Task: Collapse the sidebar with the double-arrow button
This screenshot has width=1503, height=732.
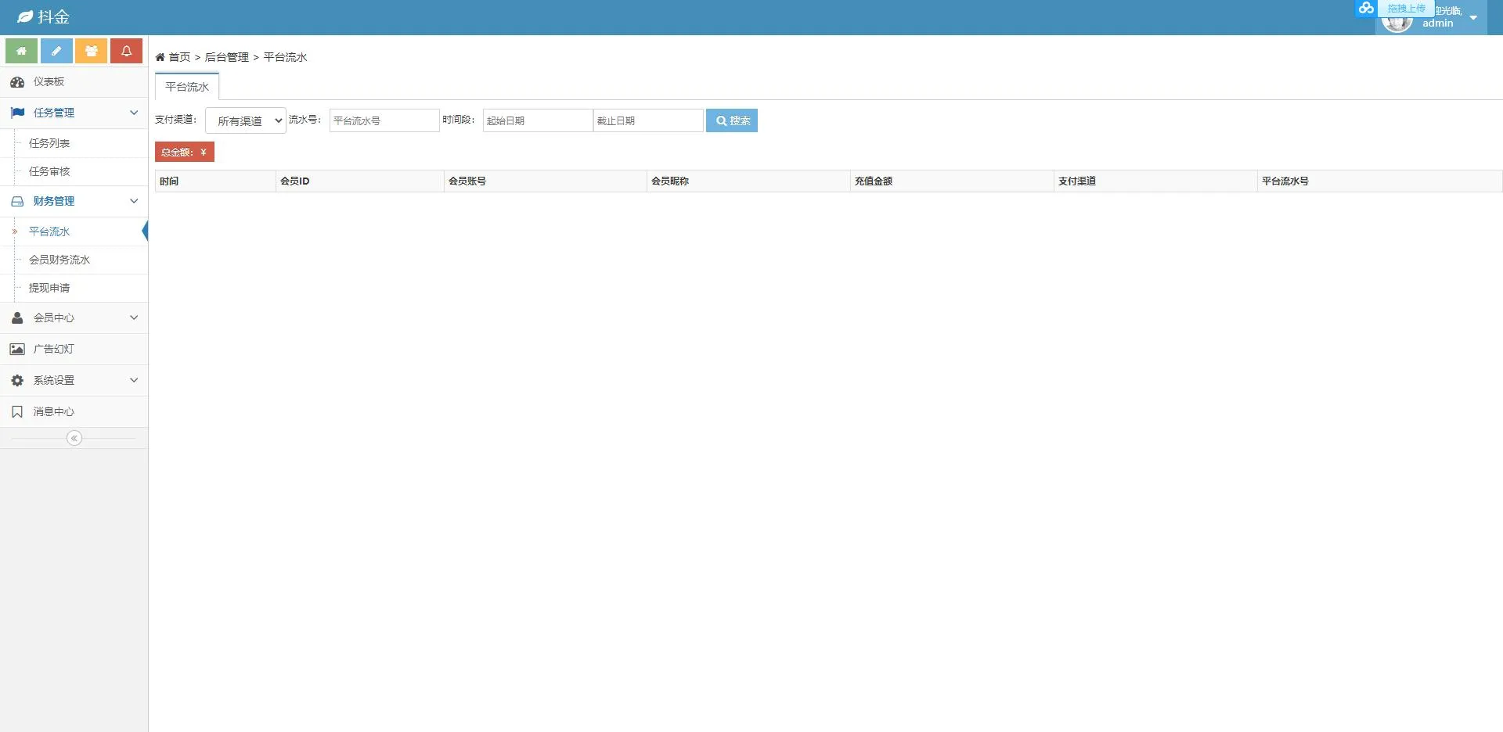Action: (74, 438)
